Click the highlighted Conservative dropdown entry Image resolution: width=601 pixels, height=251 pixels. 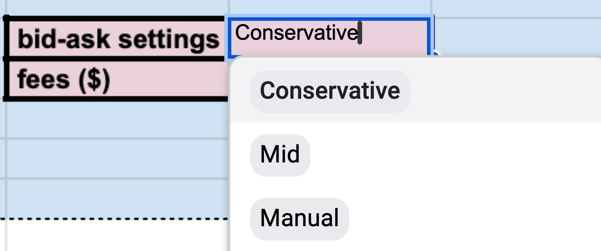pos(330,90)
